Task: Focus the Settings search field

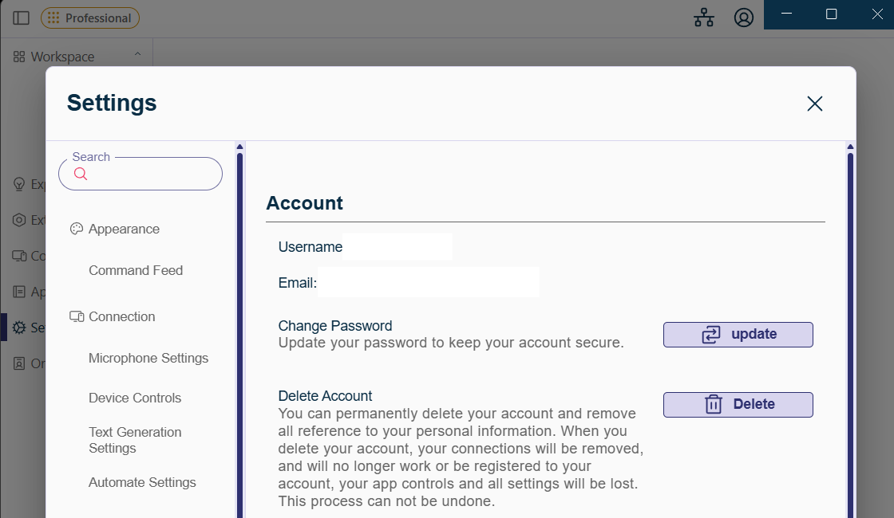Action: [x=140, y=174]
